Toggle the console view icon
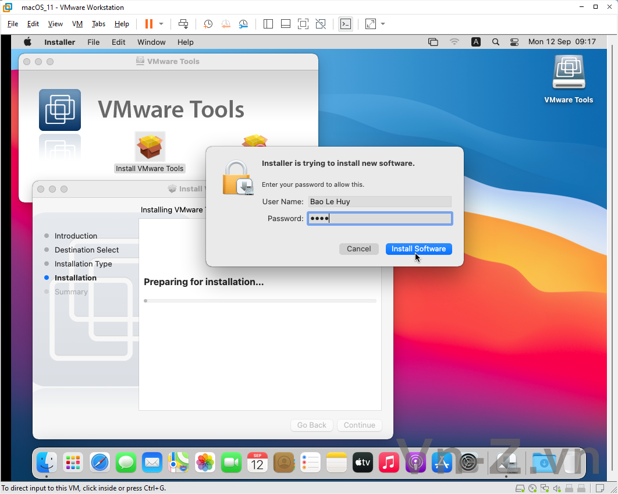Screen dimensions: 618x494 pyautogui.click(x=346, y=24)
